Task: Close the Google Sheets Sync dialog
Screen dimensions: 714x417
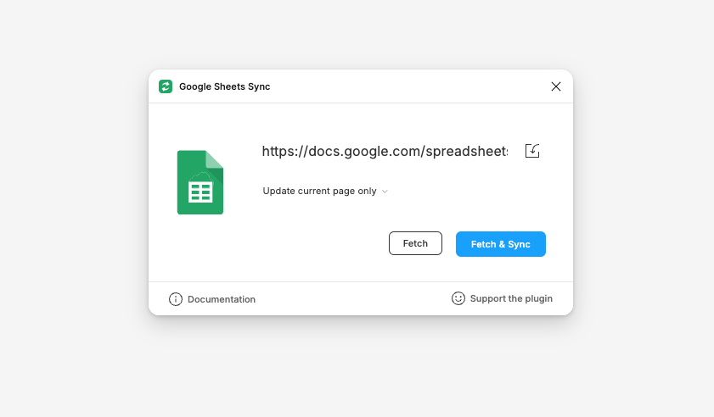Action: click(x=556, y=86)
